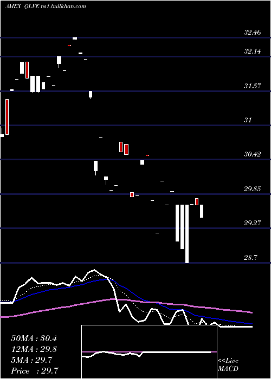The height and width of the screenshot is (379, 271).
Task: Click the last white candle below 29.85
Action: pyautogui.click(x=201, y=211)
